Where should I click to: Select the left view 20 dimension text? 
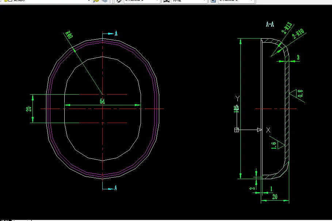click(28, 109)
